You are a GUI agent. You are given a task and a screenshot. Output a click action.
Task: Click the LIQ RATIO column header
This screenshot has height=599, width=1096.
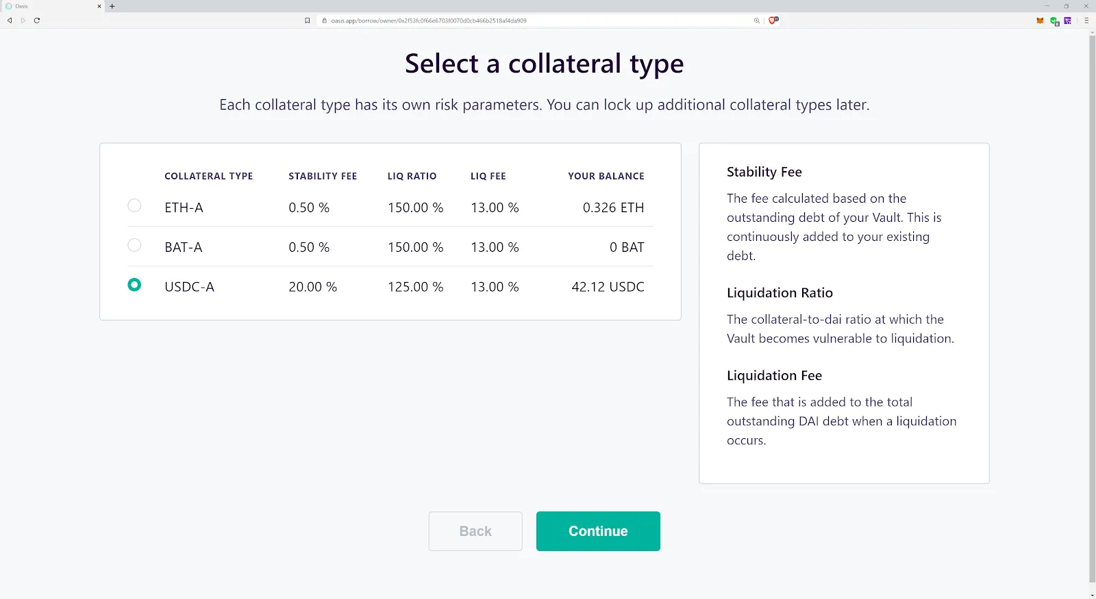[x=412, y=176]
